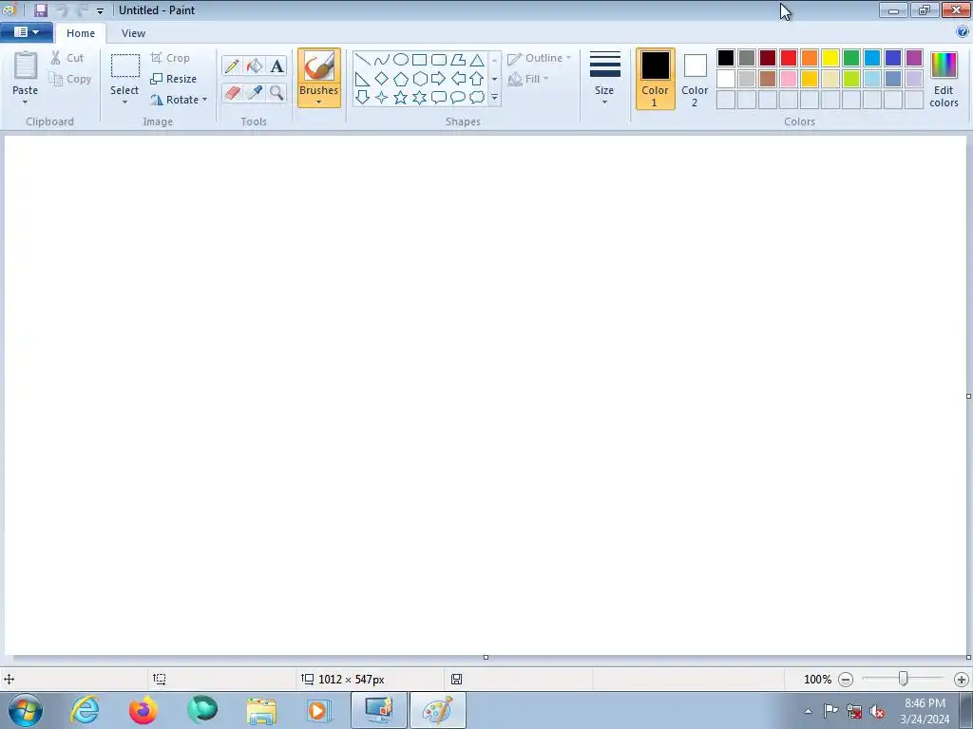Click the zoom slider handle
Viewport: 973px width, 729px height.
[904, 679]
